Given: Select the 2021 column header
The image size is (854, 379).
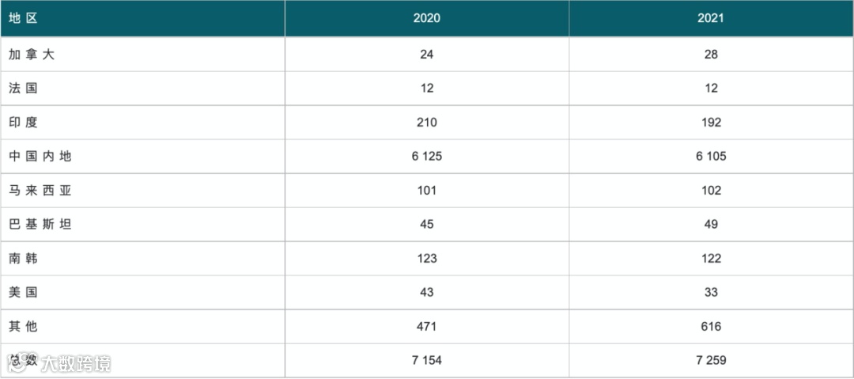Looking at the screenshot, I should click(711, 18).
